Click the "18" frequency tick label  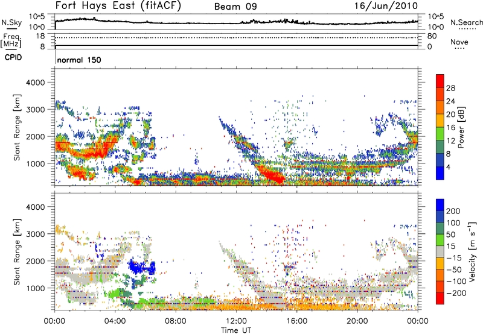tap(40, 36)
